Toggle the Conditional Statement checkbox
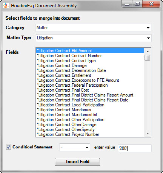This screenshot has width=163, height=173. [x=8, y=147]
